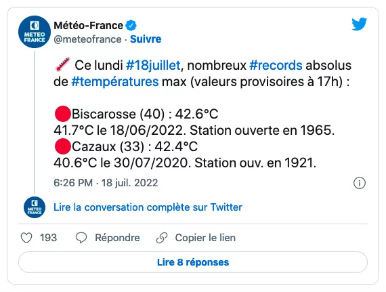Open the Météo-France profile avatar
This screenshot has height=292, width=386.
tap(35, 32)
